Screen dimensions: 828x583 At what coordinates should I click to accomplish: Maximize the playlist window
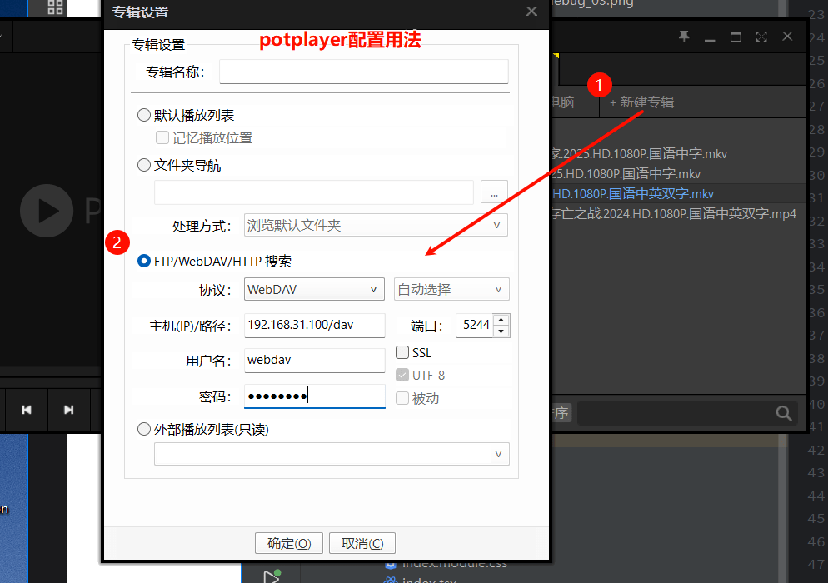tap(736, 37)
